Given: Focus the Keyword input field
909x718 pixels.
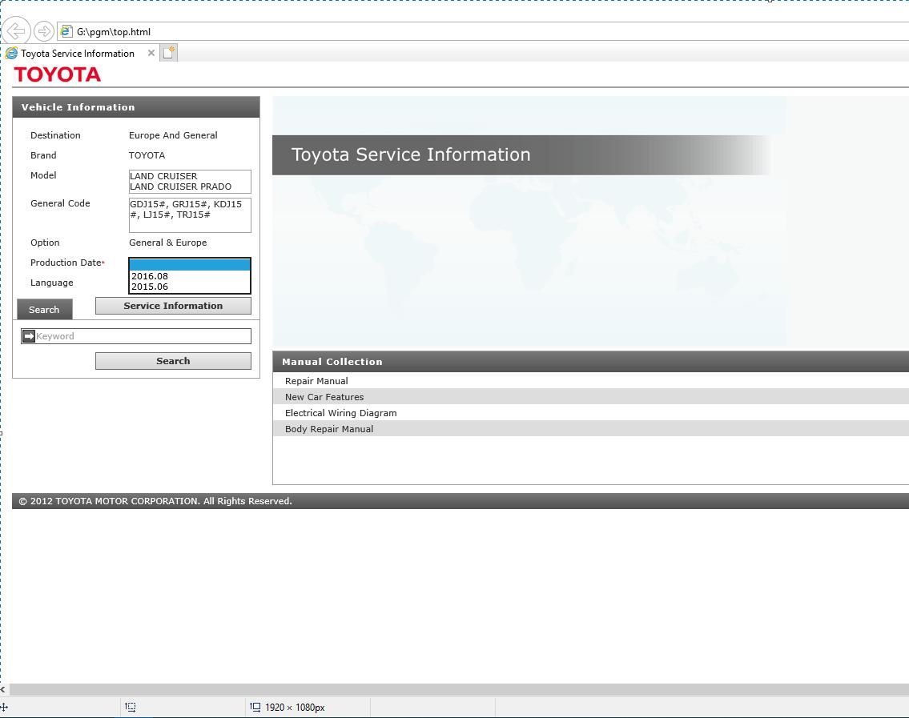Looking at the screenshot, I should click(143, 336).
